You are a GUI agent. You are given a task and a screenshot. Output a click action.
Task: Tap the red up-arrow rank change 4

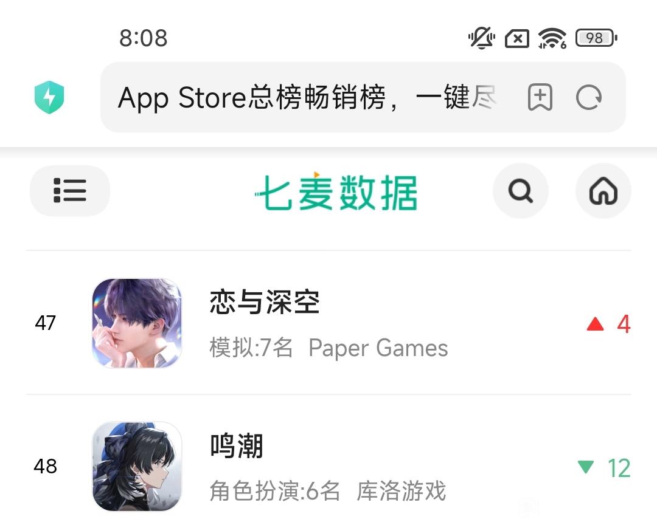pyautogui.click(x=609, y=324)
